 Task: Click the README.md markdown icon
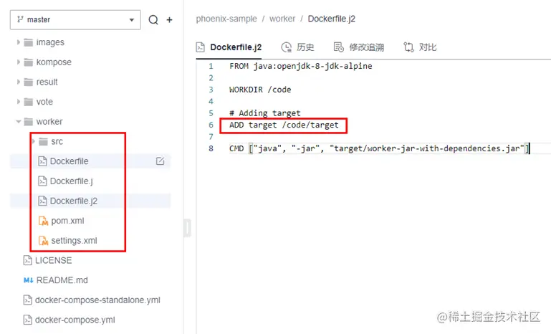coord(28,280)
